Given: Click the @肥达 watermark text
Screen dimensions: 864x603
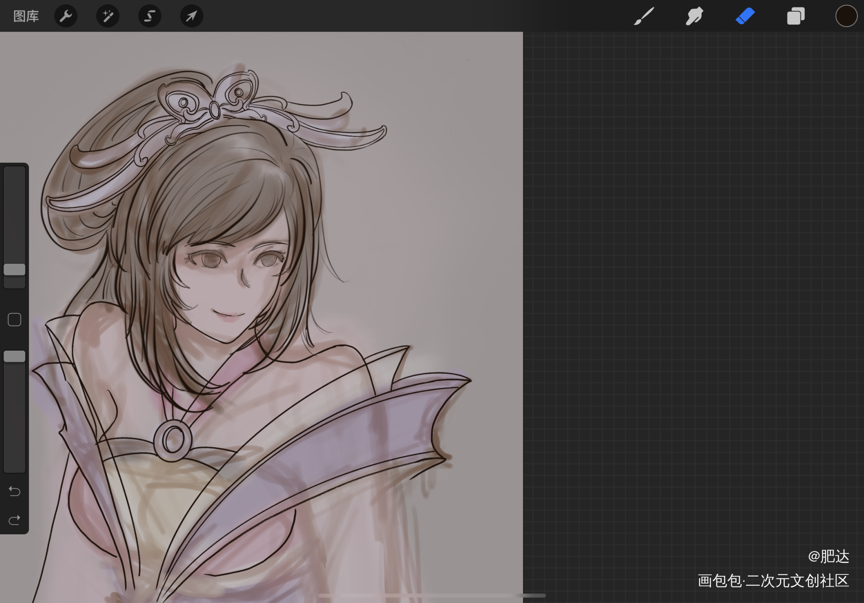Looking at the screenshot, I should (828, 556).
